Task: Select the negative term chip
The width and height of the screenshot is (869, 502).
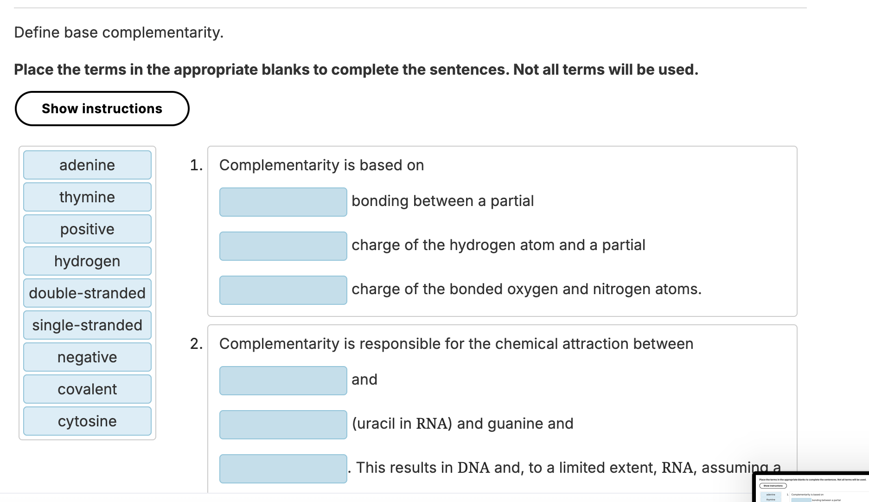Action: (x=87, y=357)
